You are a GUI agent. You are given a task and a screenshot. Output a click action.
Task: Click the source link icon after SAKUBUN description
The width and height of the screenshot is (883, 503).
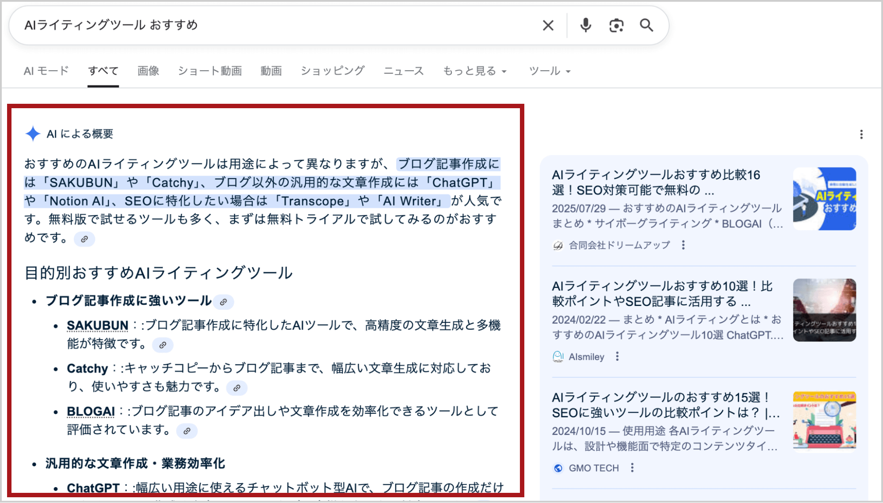(163, 345)
